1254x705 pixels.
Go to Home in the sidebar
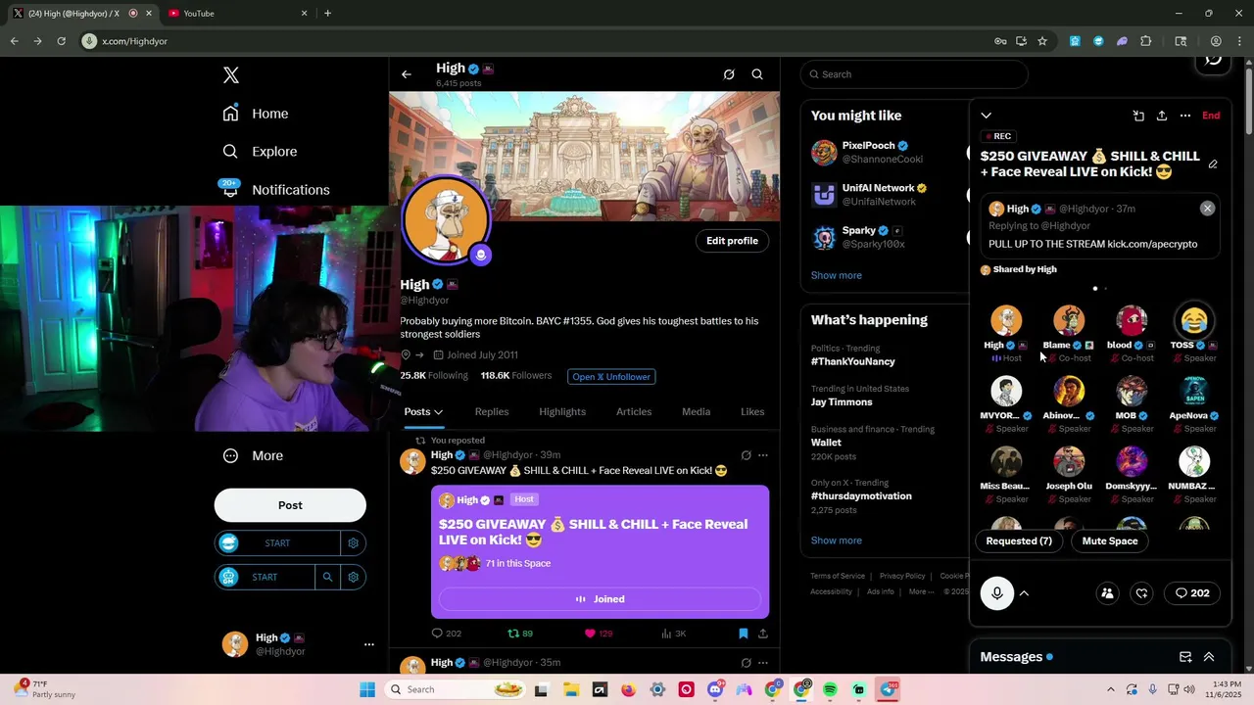tap(255, 114)
